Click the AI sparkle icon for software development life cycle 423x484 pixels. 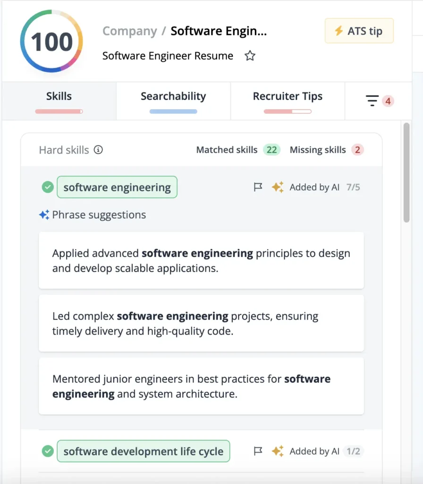(278, 451)
